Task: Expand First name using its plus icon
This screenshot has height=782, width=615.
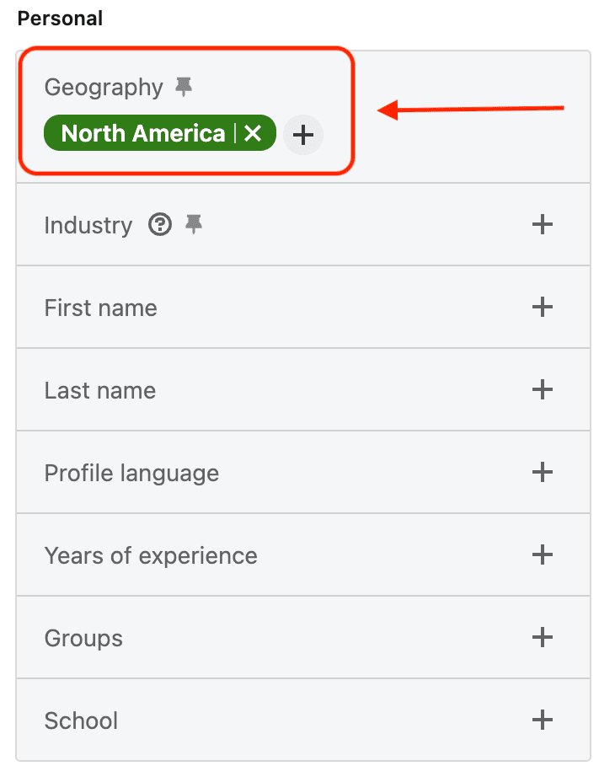Action: pos(543,308)
